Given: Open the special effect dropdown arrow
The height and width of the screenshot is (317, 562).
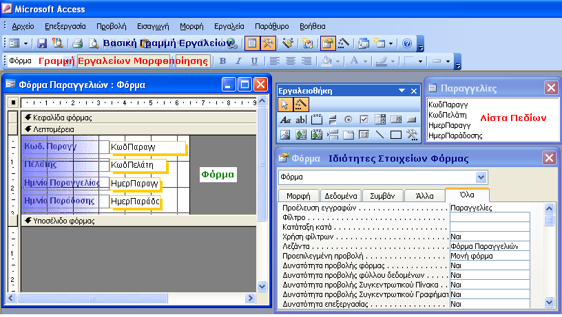Looking at the screenshot, I should [448, 61].
